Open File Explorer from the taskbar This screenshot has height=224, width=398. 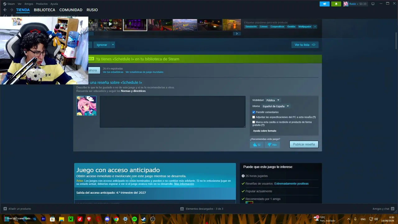[x=62, y=219]
